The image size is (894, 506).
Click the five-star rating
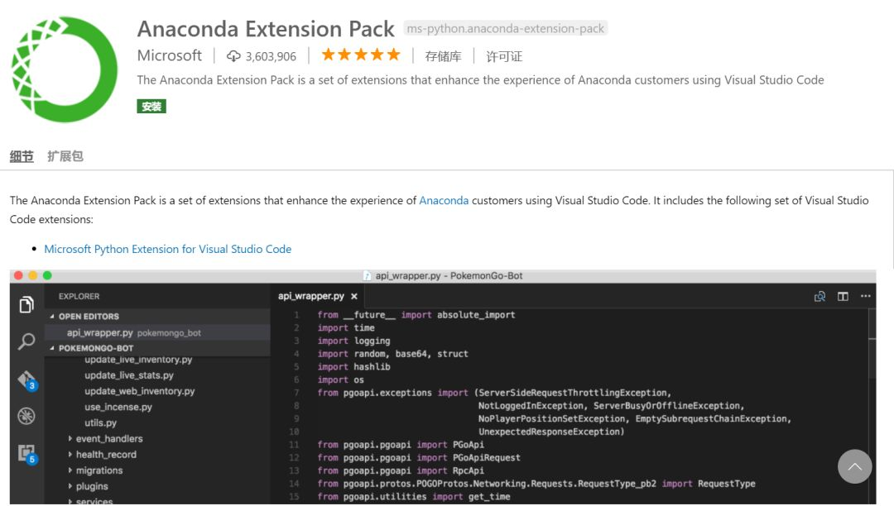pos(361,55)
